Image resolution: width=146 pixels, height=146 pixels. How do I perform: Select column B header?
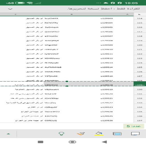[x=72, y=14]
